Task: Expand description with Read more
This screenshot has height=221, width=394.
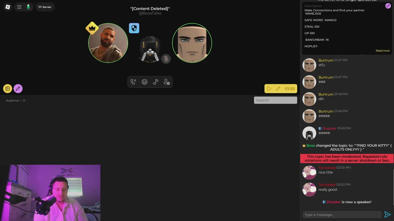Action: point(383,51)
